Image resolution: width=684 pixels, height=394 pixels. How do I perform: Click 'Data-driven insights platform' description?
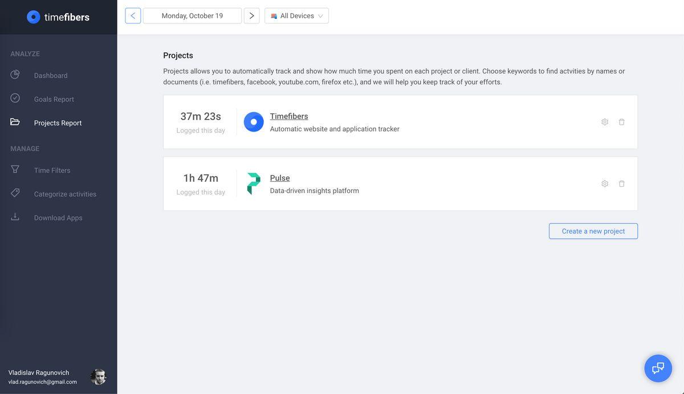315,191
